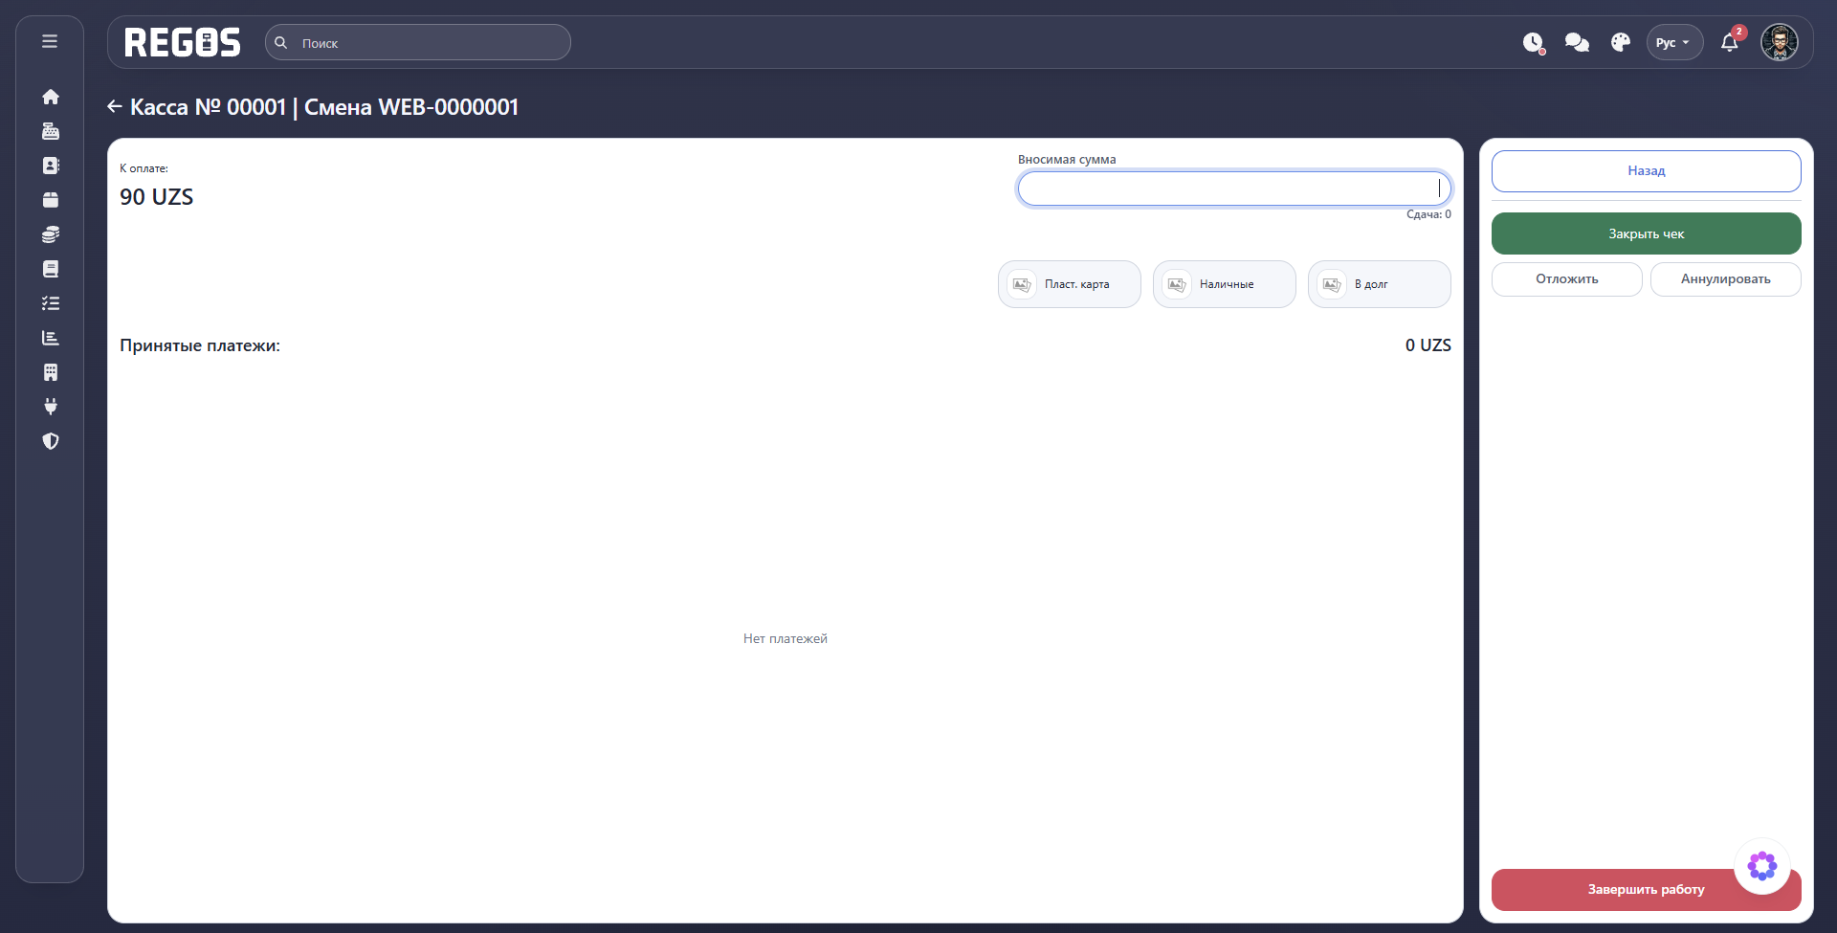
Task: Open the color palette theme icon
Action: click(x=1621, y=43)
